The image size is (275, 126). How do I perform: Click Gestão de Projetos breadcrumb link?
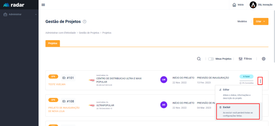tap(89, 33)
